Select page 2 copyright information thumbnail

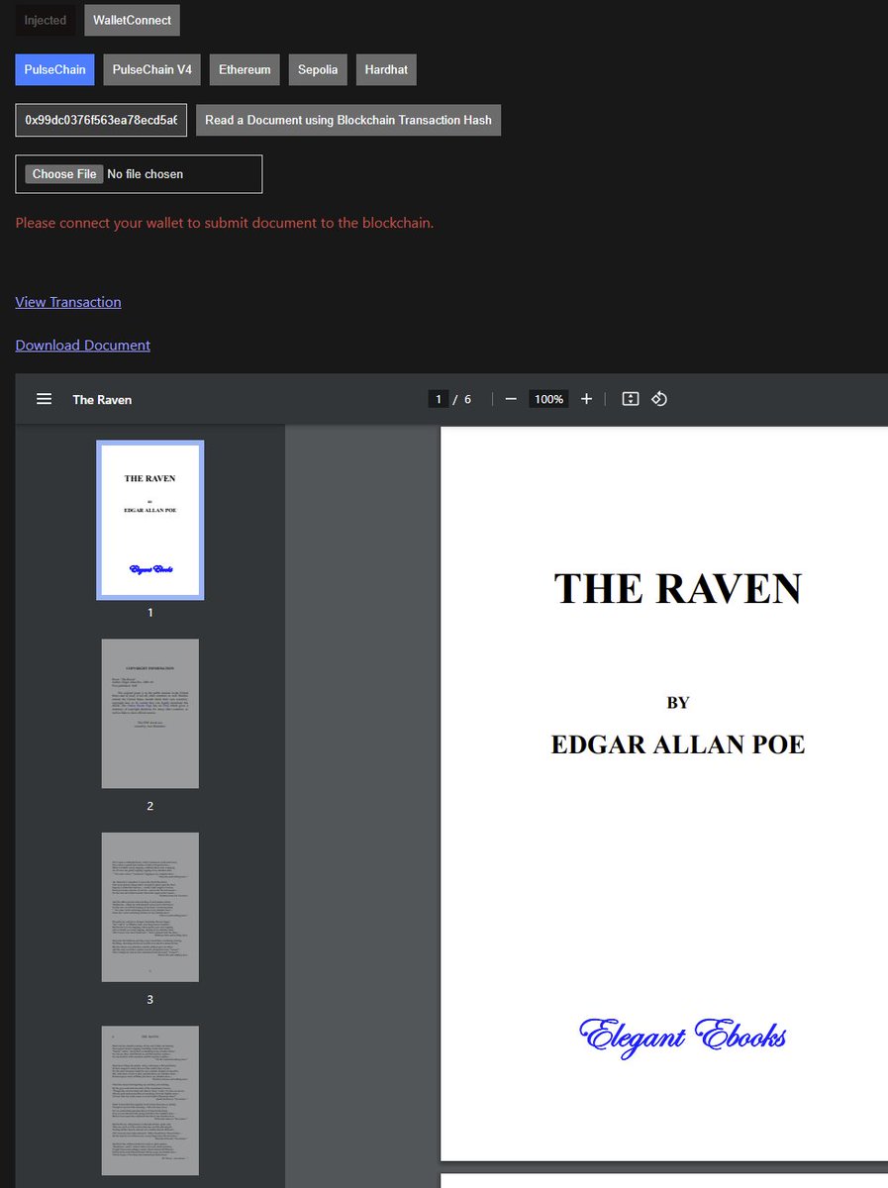pyautogui.click(x=150, y=714)
